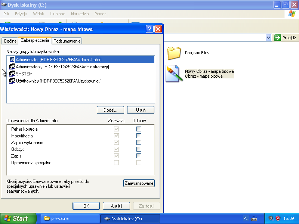299x224 pixels.
Task: Expand the address bar dropdown arrow
Action: pyautogui.click(x=268, y=38)
